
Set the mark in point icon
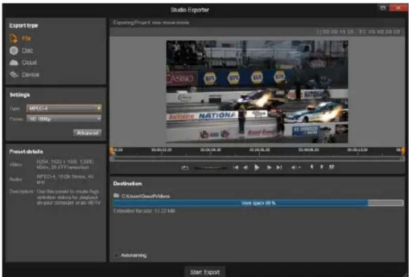pyautogui.click(x=312, y=167)
